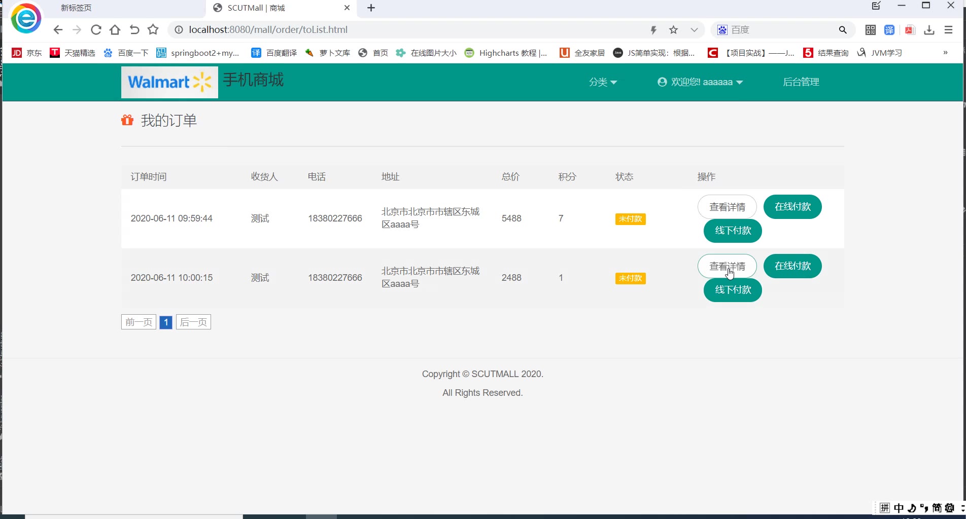Screen dimensions: 966x519
Task: Open 后台管理 navigation item
Action: pyautogui.click(x=801, y=82)
